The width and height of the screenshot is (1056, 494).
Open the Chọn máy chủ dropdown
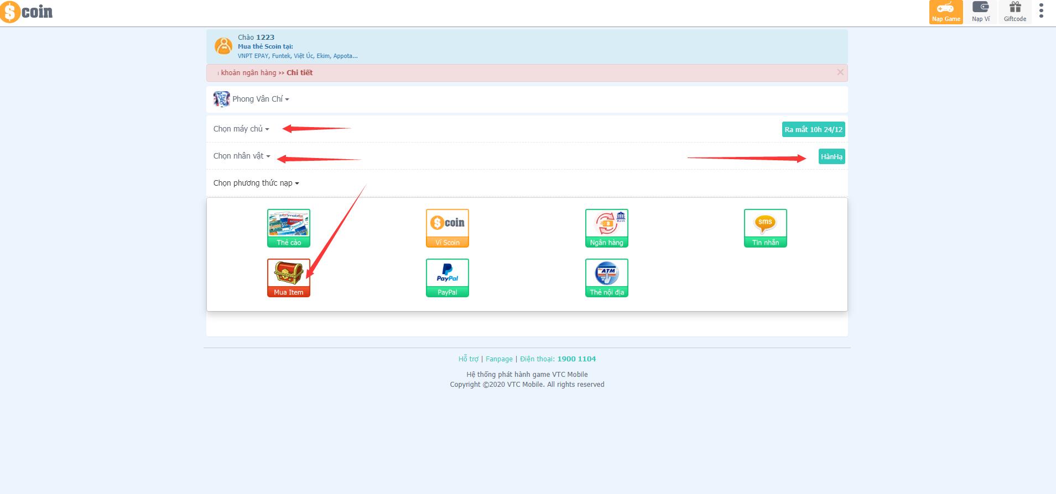pos(241,129)
